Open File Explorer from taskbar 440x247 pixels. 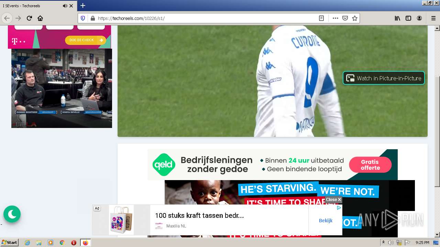[x=39, y=243]
